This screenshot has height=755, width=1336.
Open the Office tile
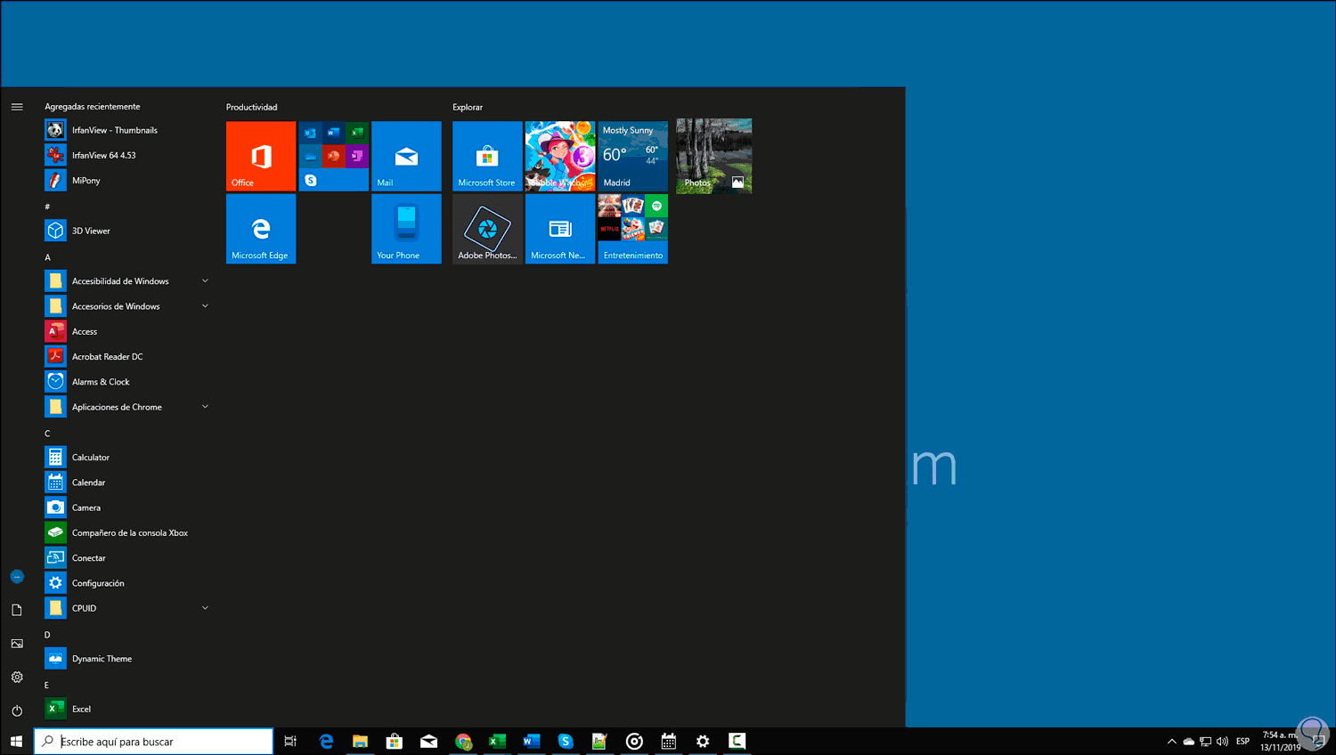(261, 156)
